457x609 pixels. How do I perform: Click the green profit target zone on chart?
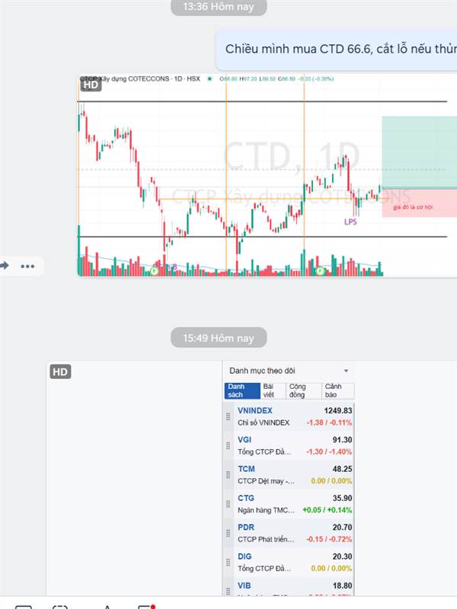[420, 152]
